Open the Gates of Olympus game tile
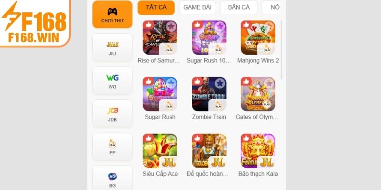Viewport: 381px width, 190px height. (x=258, y=94)
